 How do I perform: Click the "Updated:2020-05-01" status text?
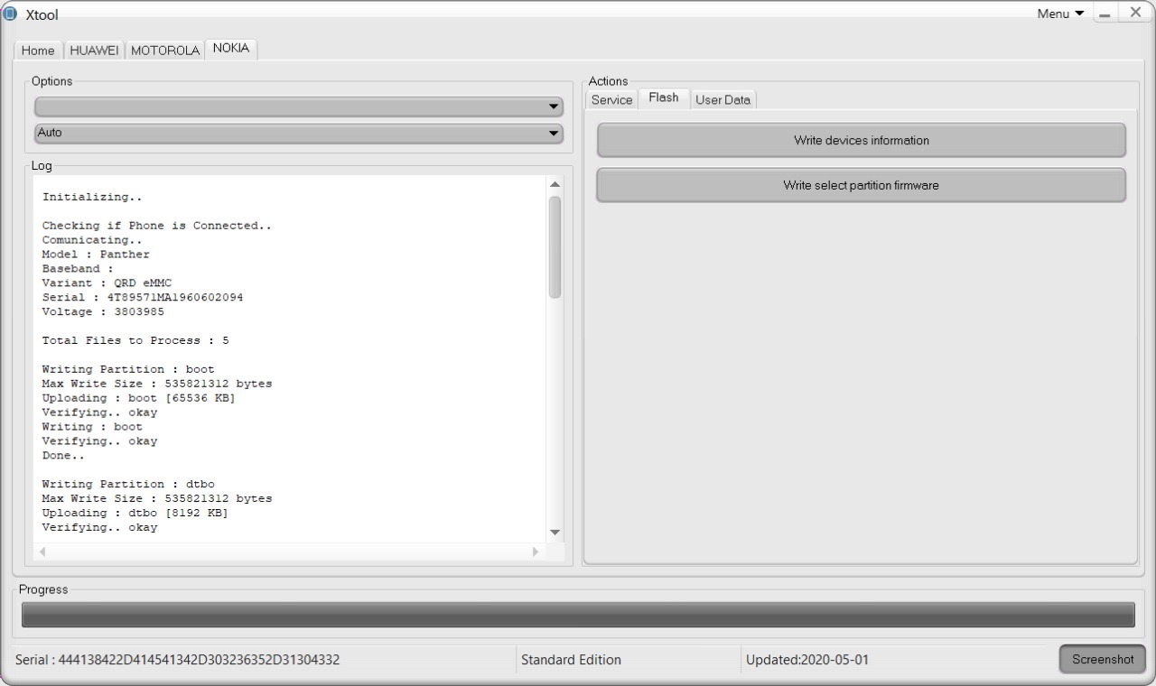[x=807, y=660]
